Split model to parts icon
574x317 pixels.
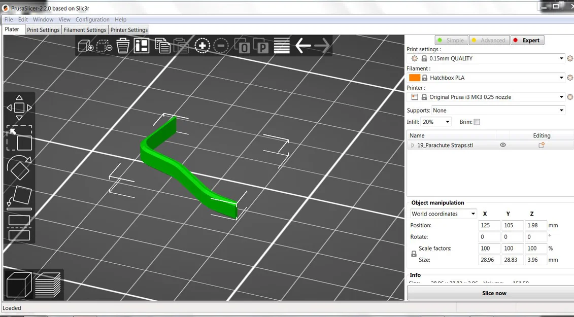(x=261, y=46)
